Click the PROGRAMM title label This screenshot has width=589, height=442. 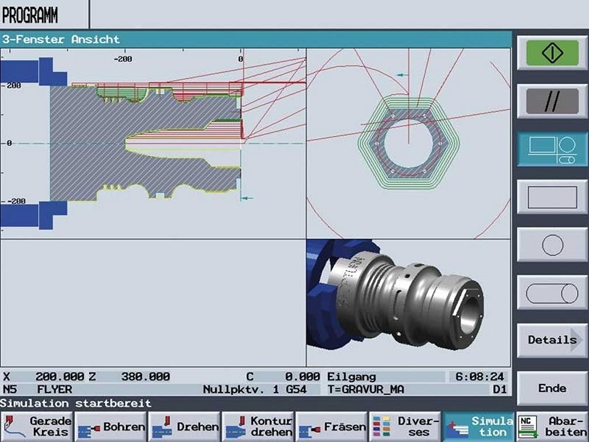30,15
